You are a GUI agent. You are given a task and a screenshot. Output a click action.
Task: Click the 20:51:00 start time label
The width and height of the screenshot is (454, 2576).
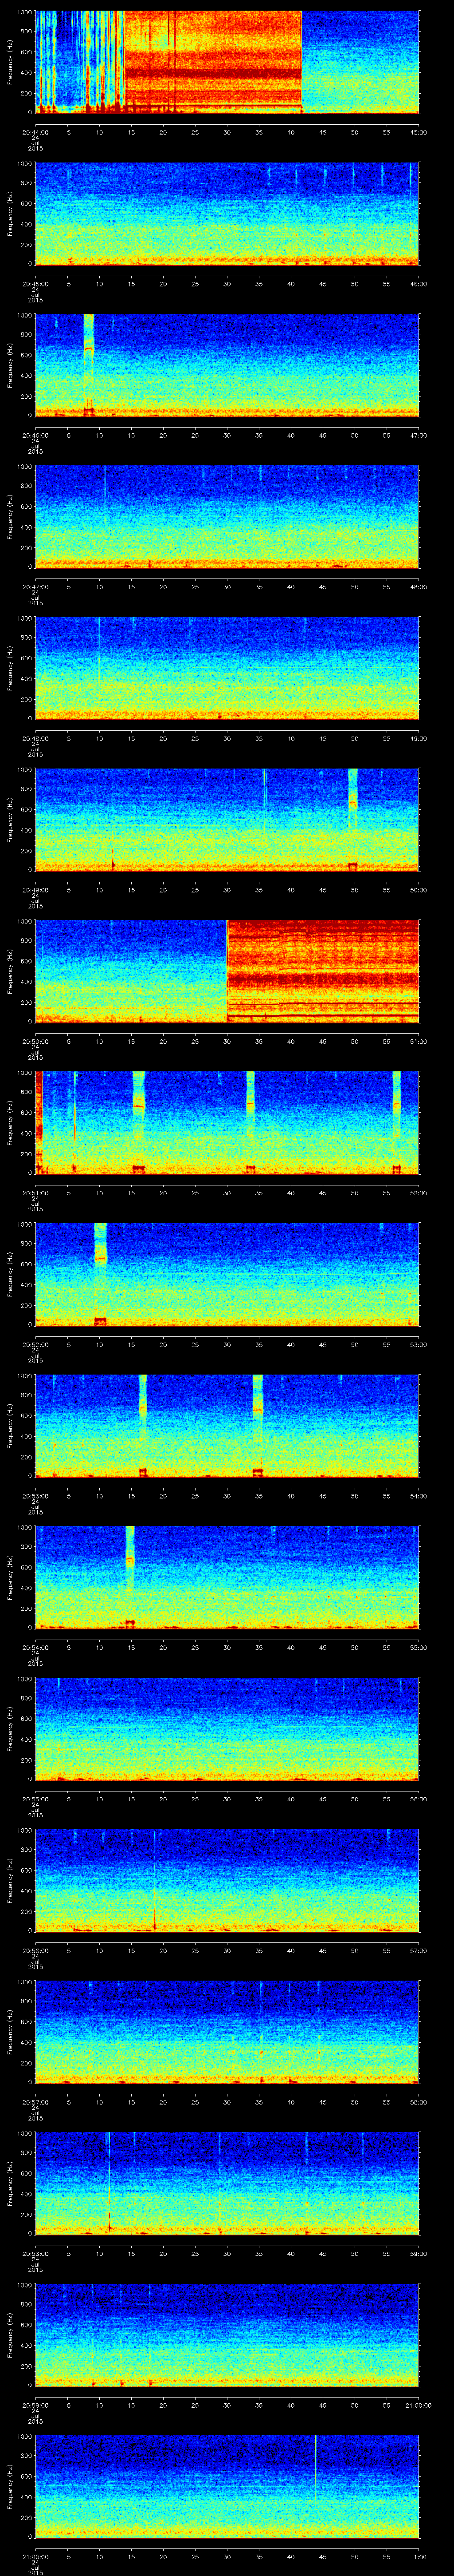35,1193
